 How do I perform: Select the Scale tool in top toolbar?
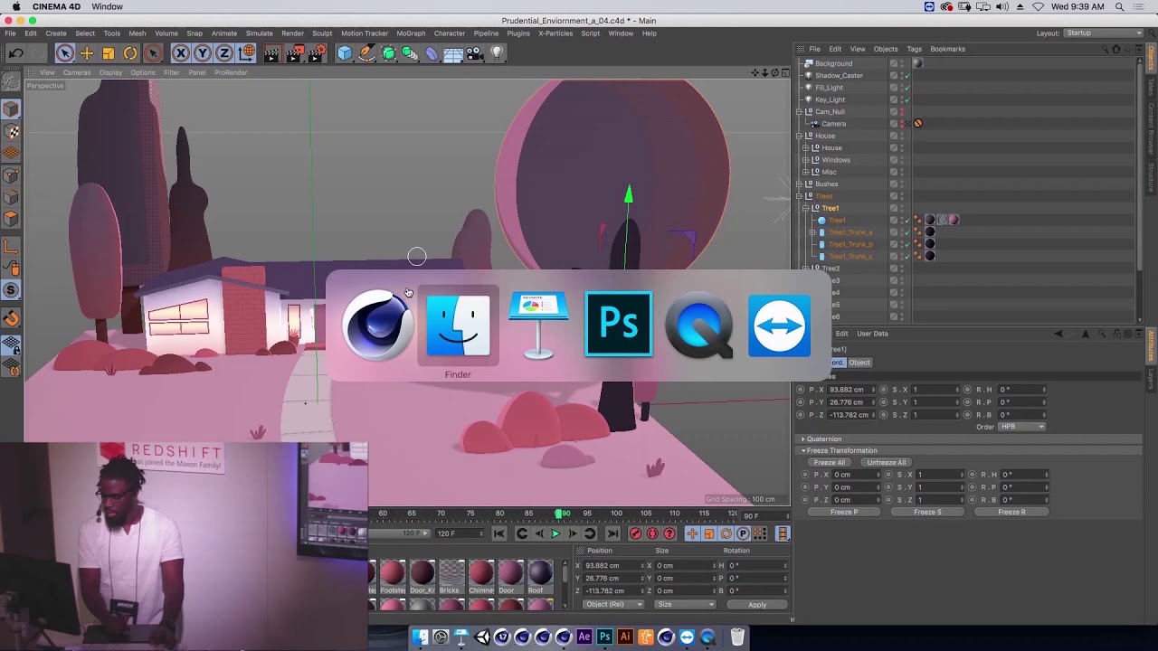[109, 53]
